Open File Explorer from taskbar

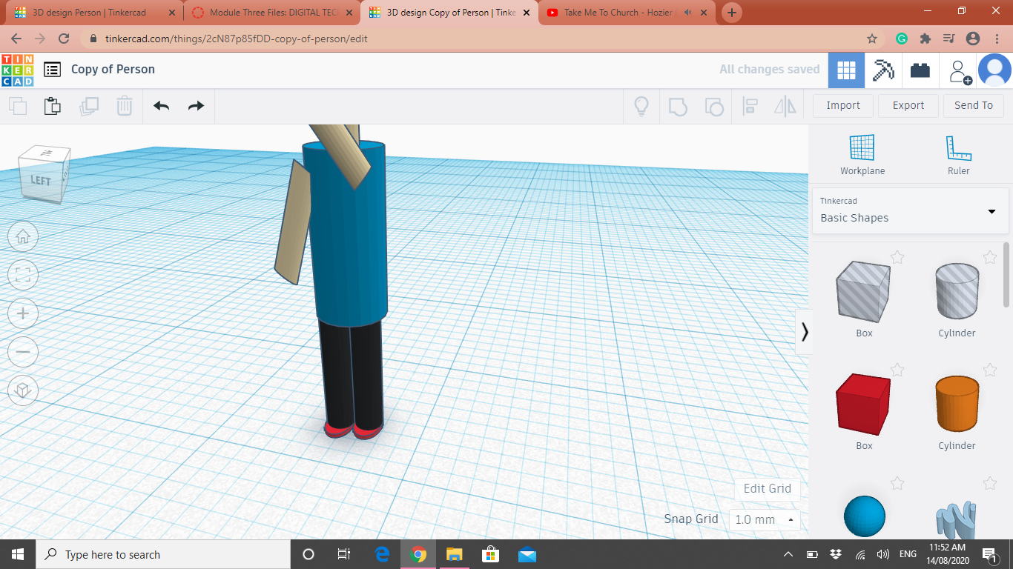click(x=454, y=554)
